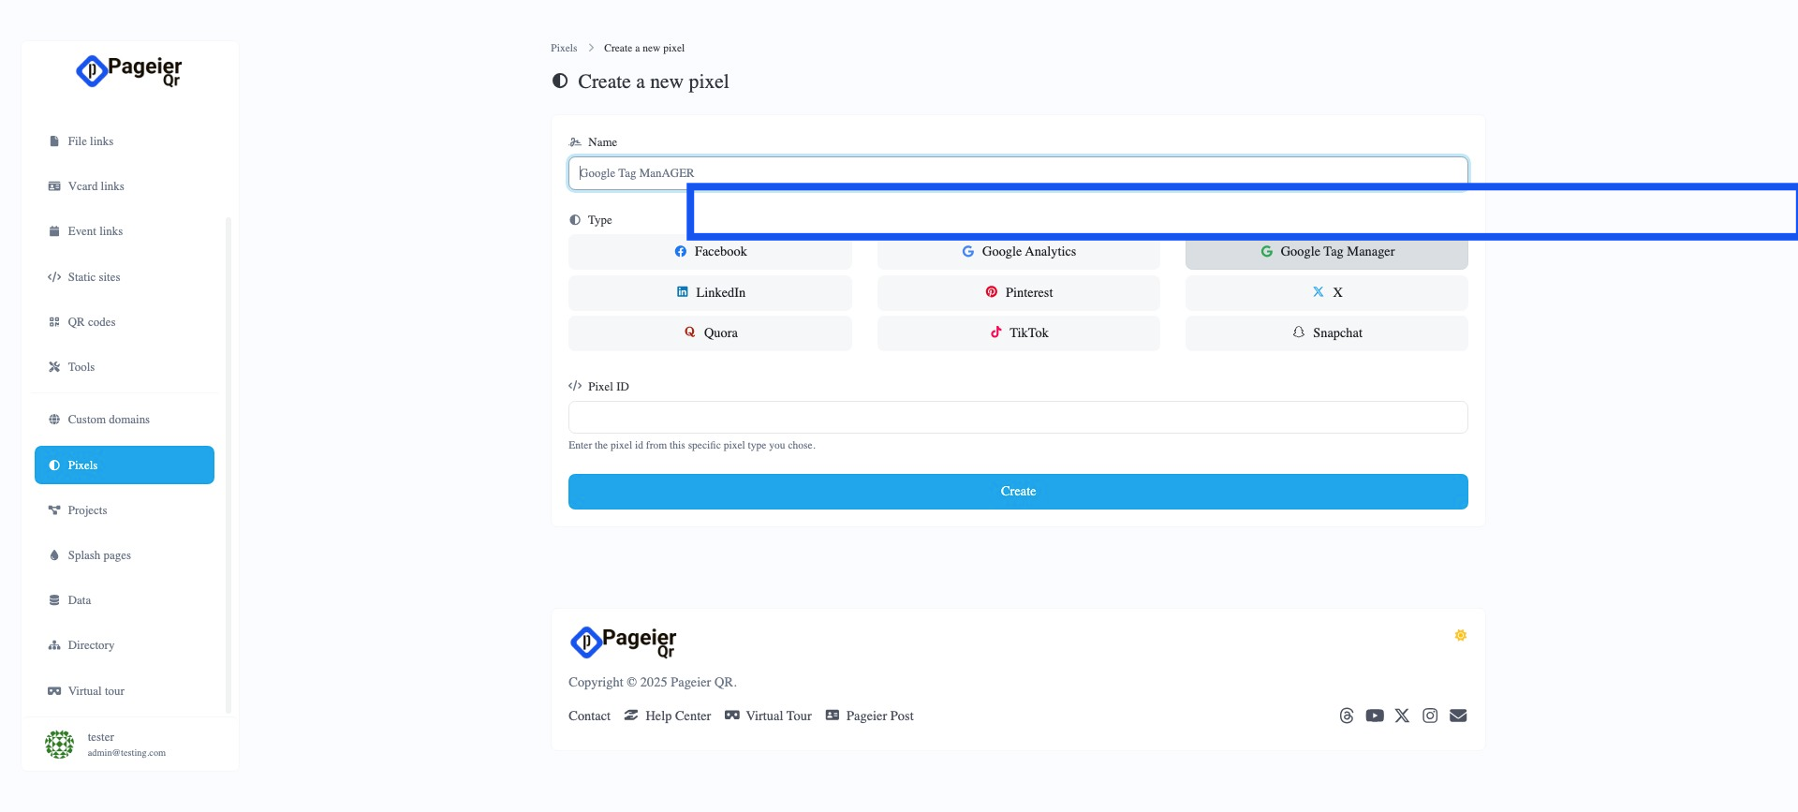Open QR codes in the sidebar
The width and height of the screenshot is (1798, 812).
pyautogui.click(x=91, y=322)
